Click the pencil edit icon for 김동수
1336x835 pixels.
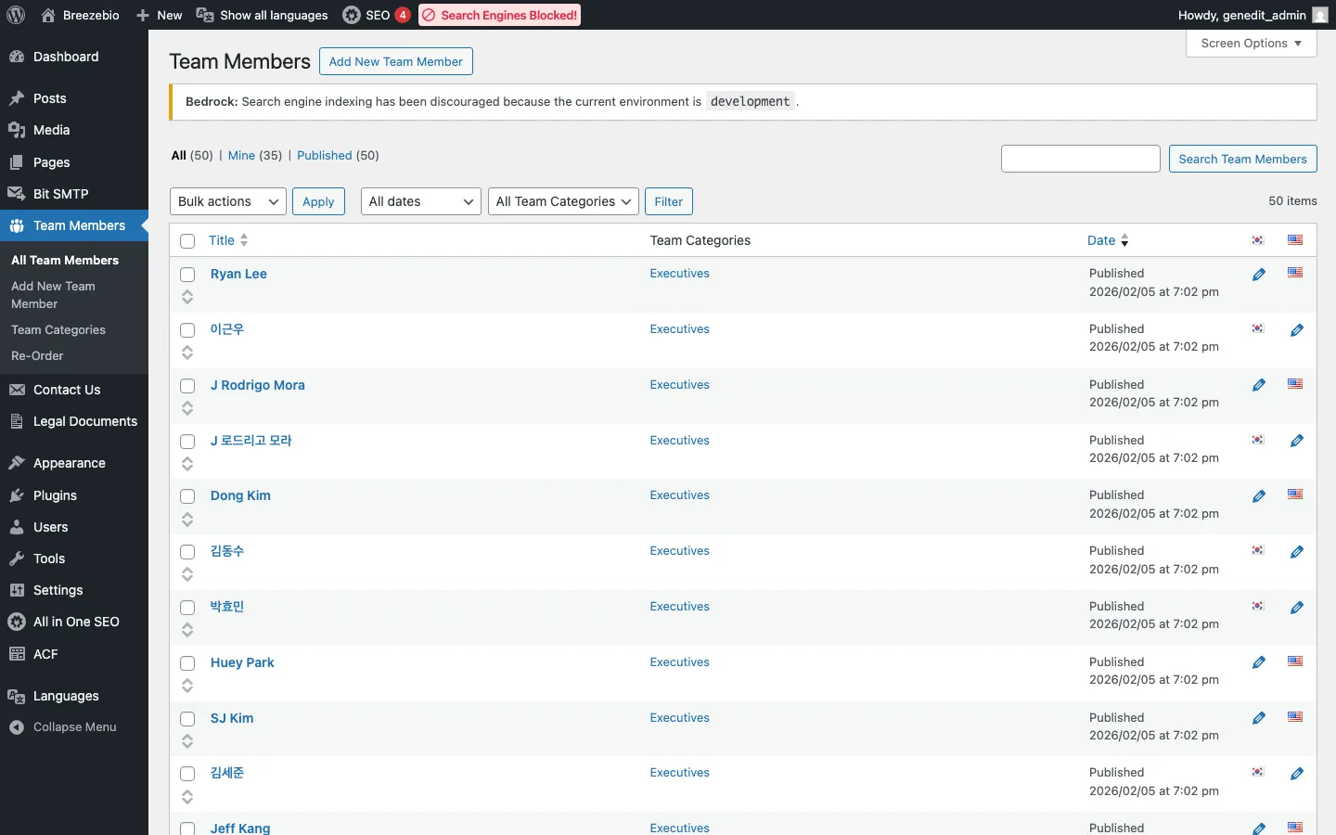coord(1297,552)
